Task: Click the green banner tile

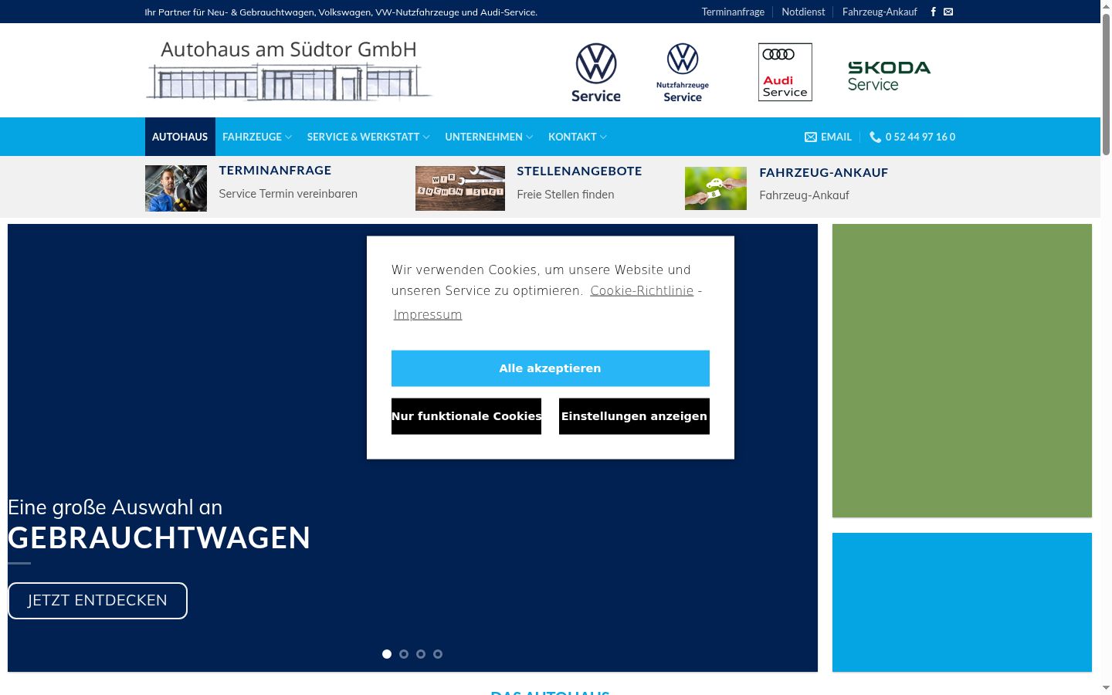Action: point(962,371)
